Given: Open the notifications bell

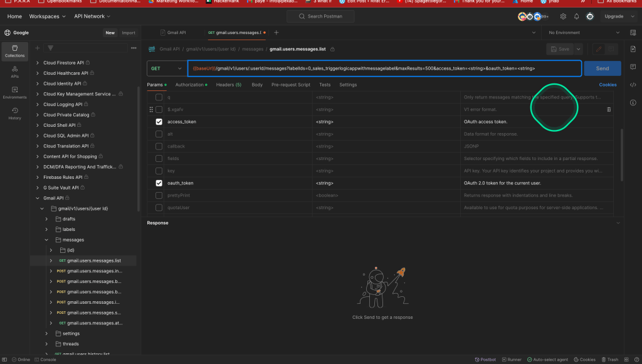Looking at the screenshot, I should point(576,16).
